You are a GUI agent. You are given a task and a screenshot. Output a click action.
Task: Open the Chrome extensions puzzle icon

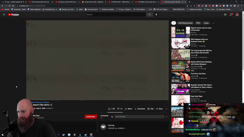coord(227,6)
